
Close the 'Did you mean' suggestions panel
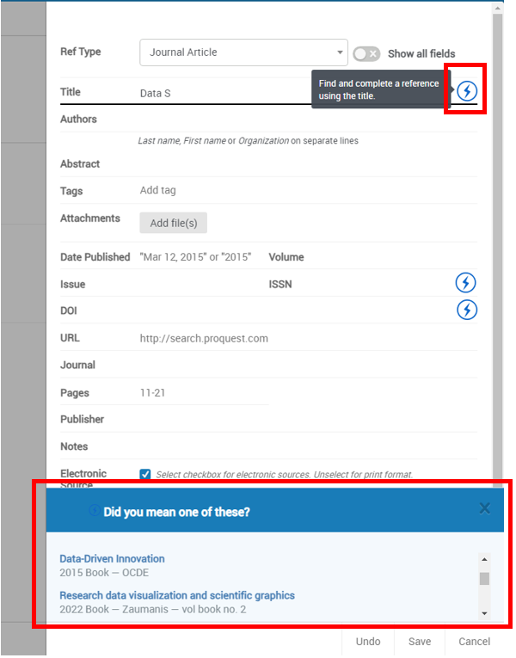(484, 509)
